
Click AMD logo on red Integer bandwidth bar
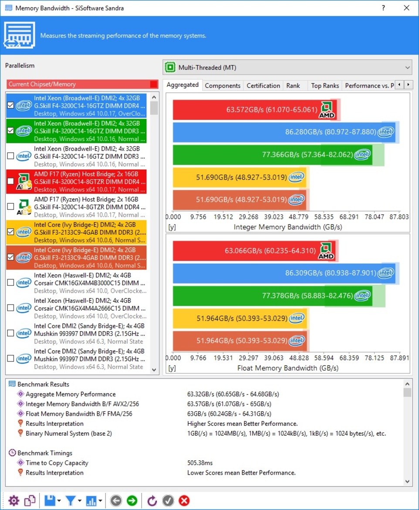click(x=326, y=110)
